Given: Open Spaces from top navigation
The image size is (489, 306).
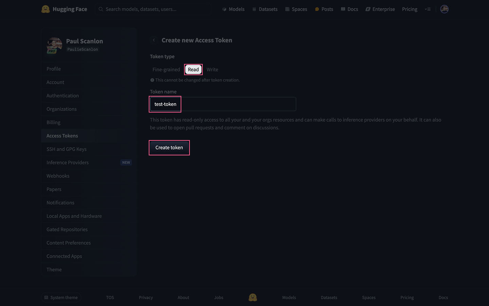Looking at the screenshot, I should [x=296, y=9].
